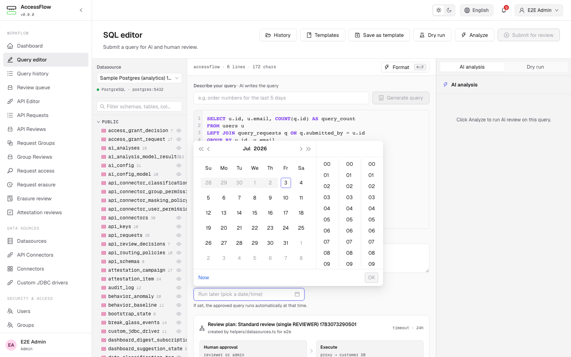Open the E2E Admin user menu
The image size is (571, 357).
click(539, 10)
